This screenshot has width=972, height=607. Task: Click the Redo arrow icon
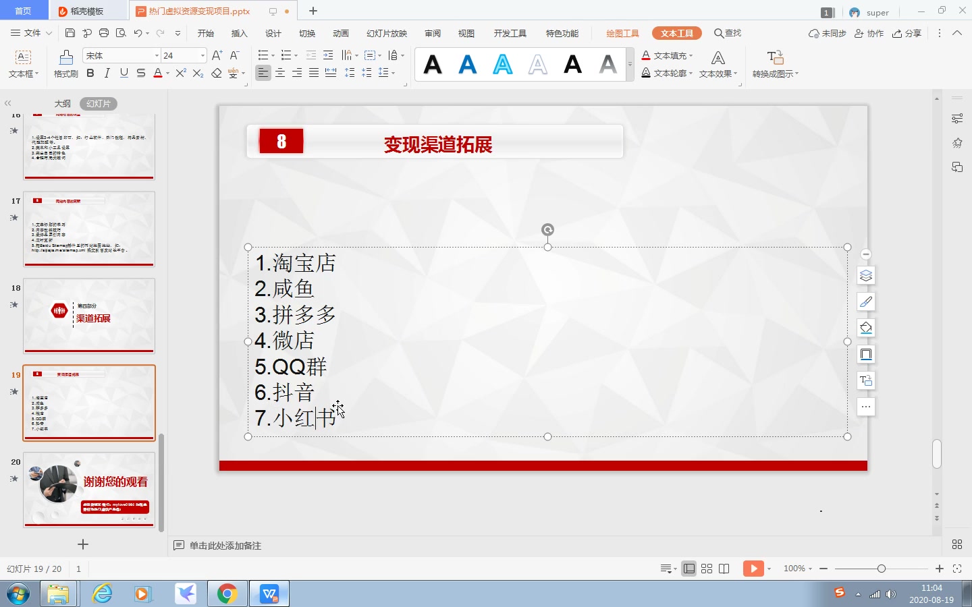(161, 33)
